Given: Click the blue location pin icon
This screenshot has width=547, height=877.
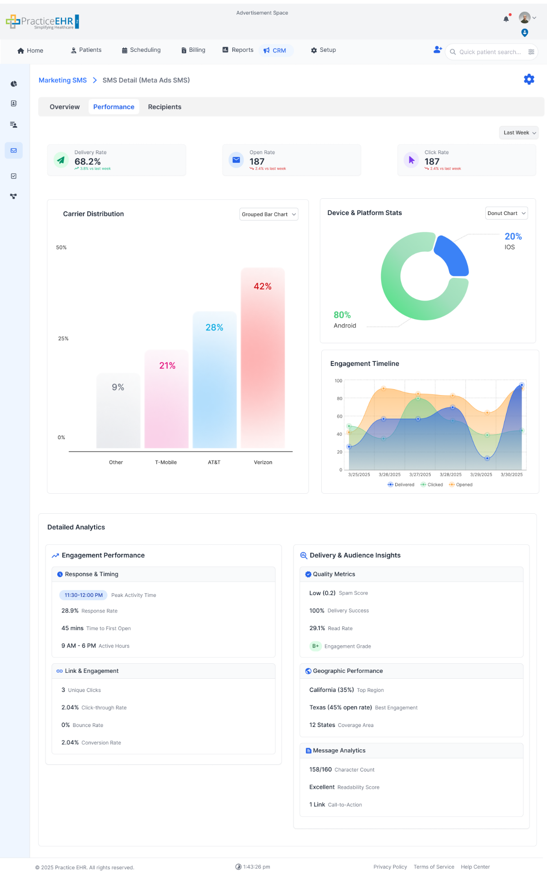Looking at the screenshot, I should tap(525, 33).
